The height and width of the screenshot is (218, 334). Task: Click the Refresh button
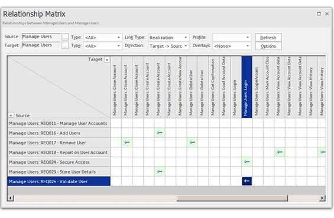[x=268, y=37]
